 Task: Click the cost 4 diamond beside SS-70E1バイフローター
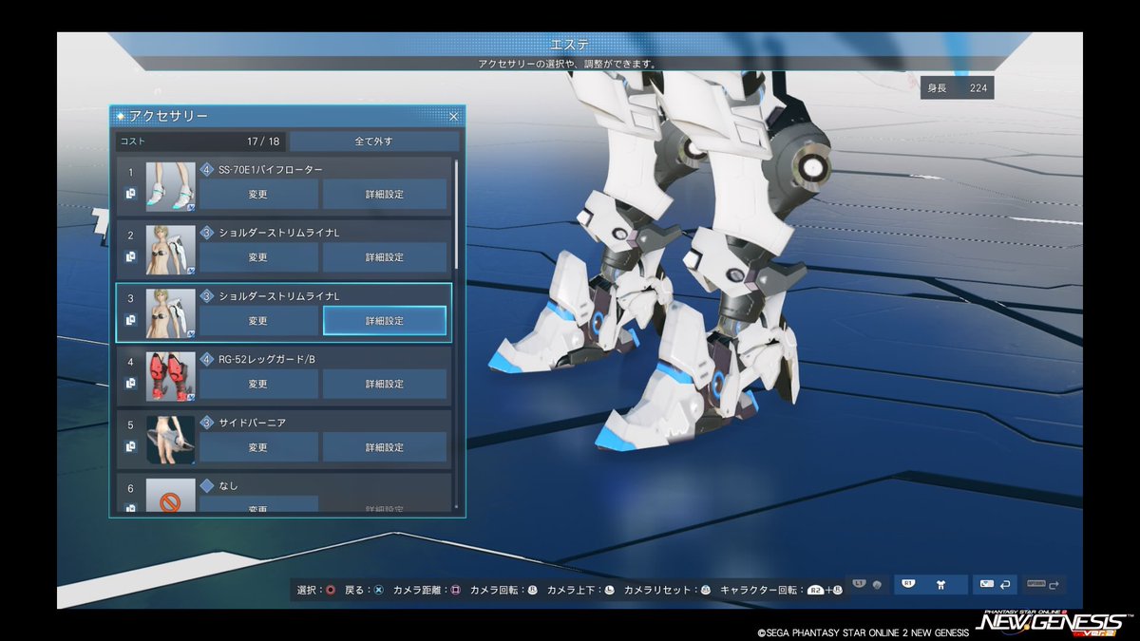pos(207,169)
